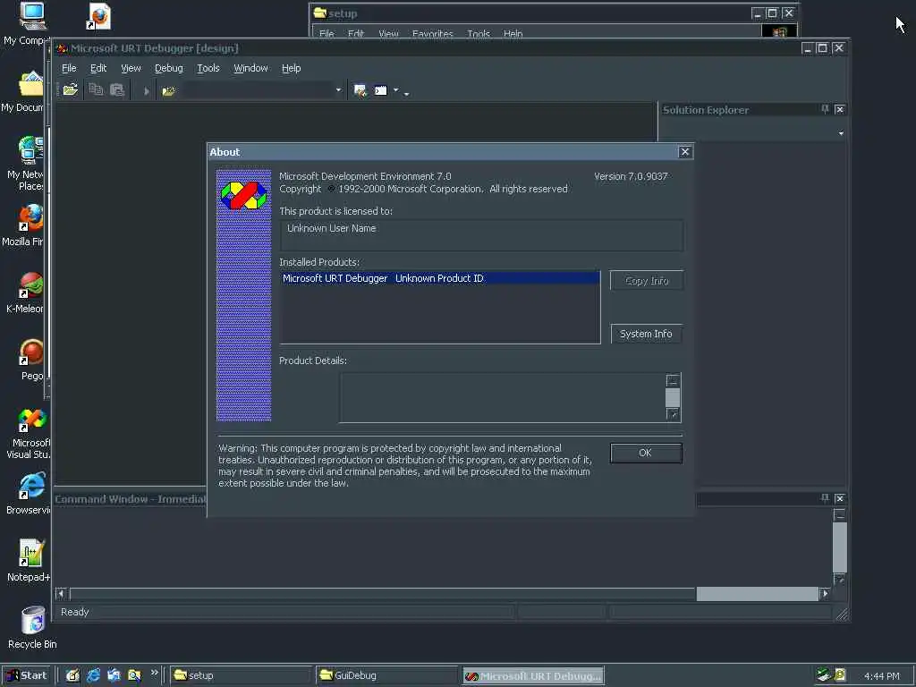
Task: Open Favorites menu in setup window
Action: pos(432,33)
